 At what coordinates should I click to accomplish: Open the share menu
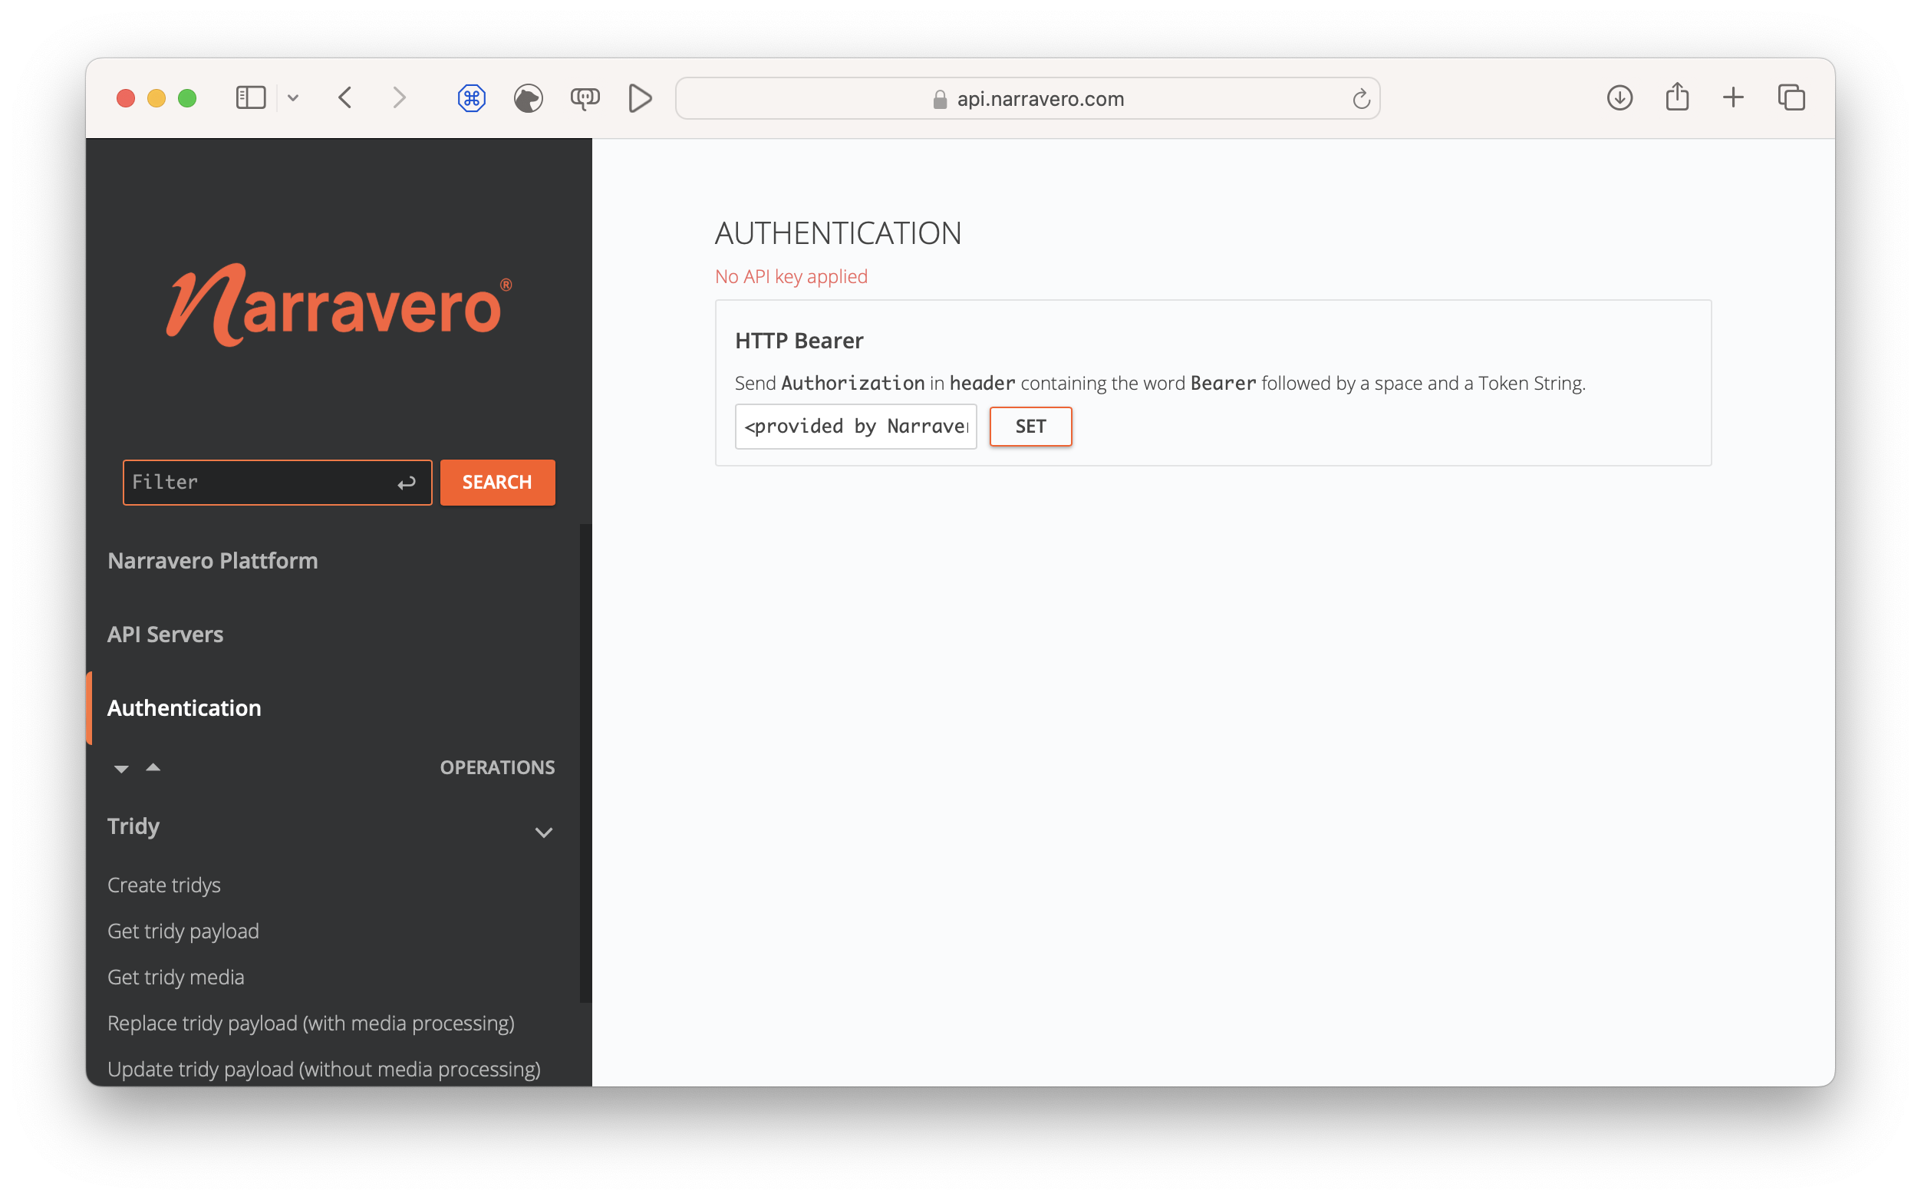tap(1676, 97)
